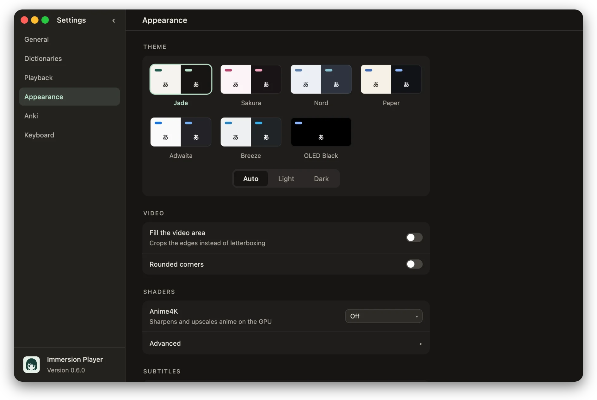
Task: Open General settings page
Action: tap(70, 39)
